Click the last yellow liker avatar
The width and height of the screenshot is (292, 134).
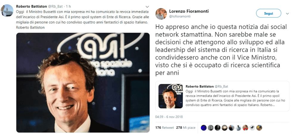coord(259,128)
